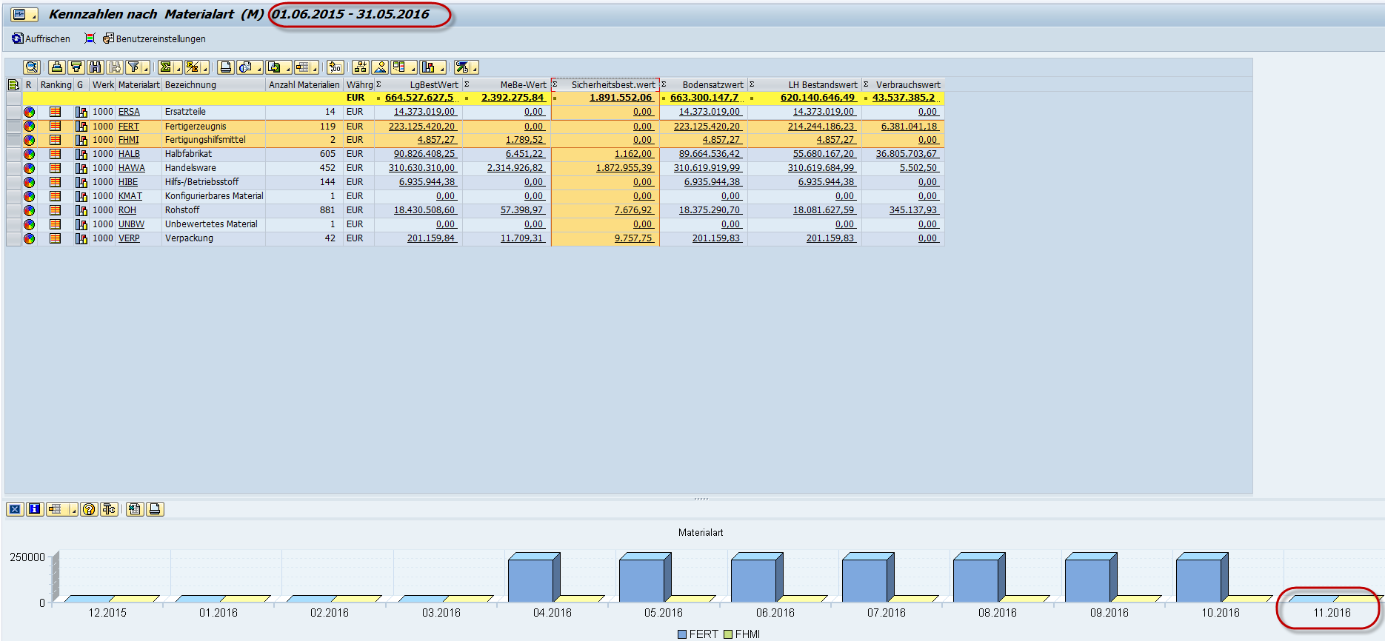Select the row for material type HALB
This screenshot has height=641, width=1385.
[13, 154]
